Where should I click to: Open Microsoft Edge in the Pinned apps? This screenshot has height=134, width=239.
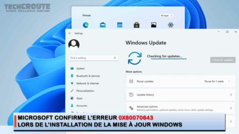[x=86, y=25]
